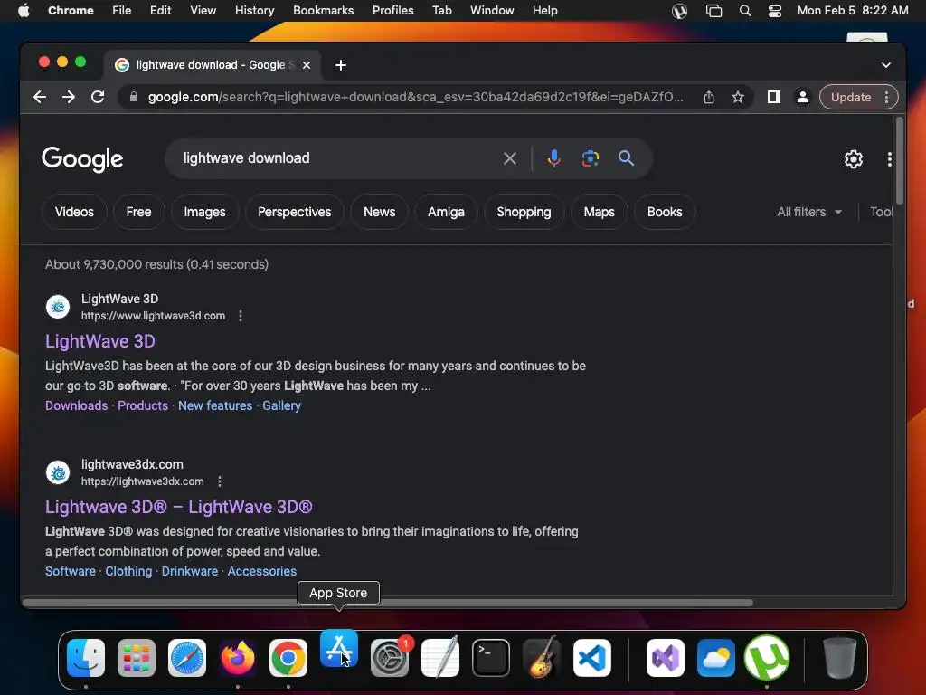Open TextEdit from the Dock
The width and height of the screenshot is (926, 695).
[x=440, y=658]
